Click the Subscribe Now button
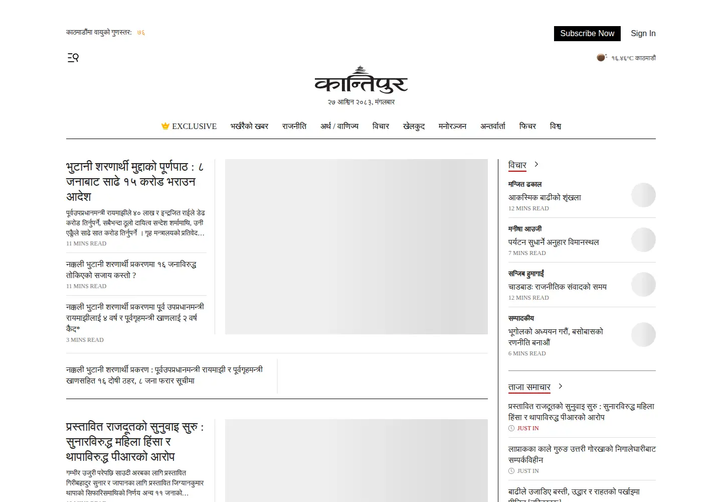The image size is (722, 502). pyautogui.click(x=587, y=34)
